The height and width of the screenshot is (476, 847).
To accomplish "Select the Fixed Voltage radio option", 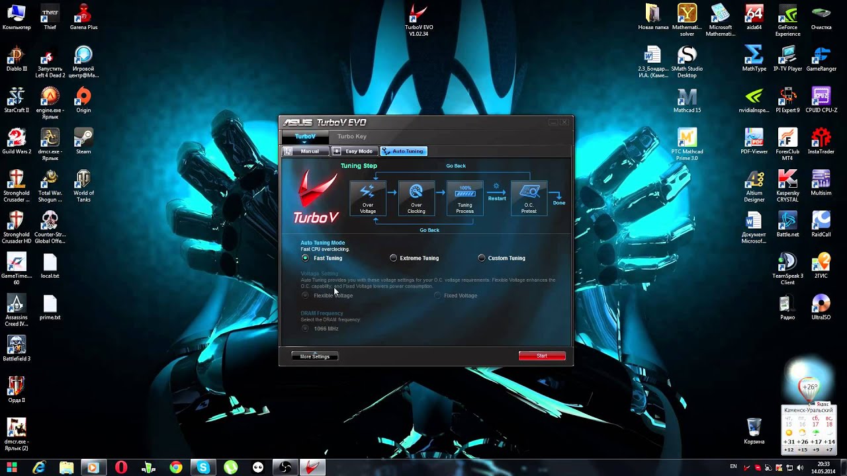I will pos(438,296).
